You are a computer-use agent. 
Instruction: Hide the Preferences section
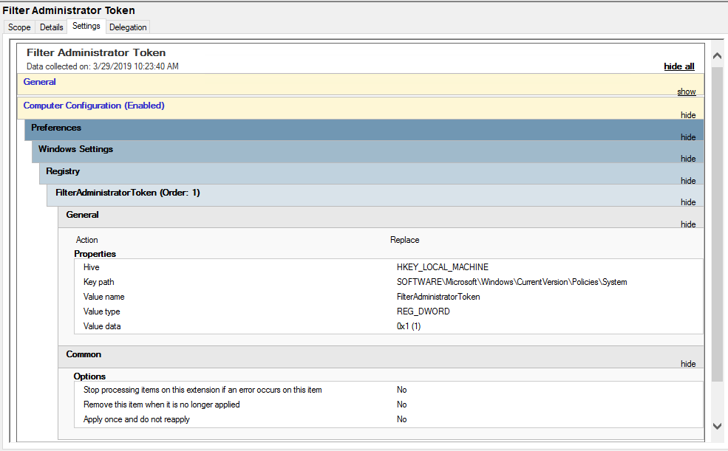[x=688, y=137]
